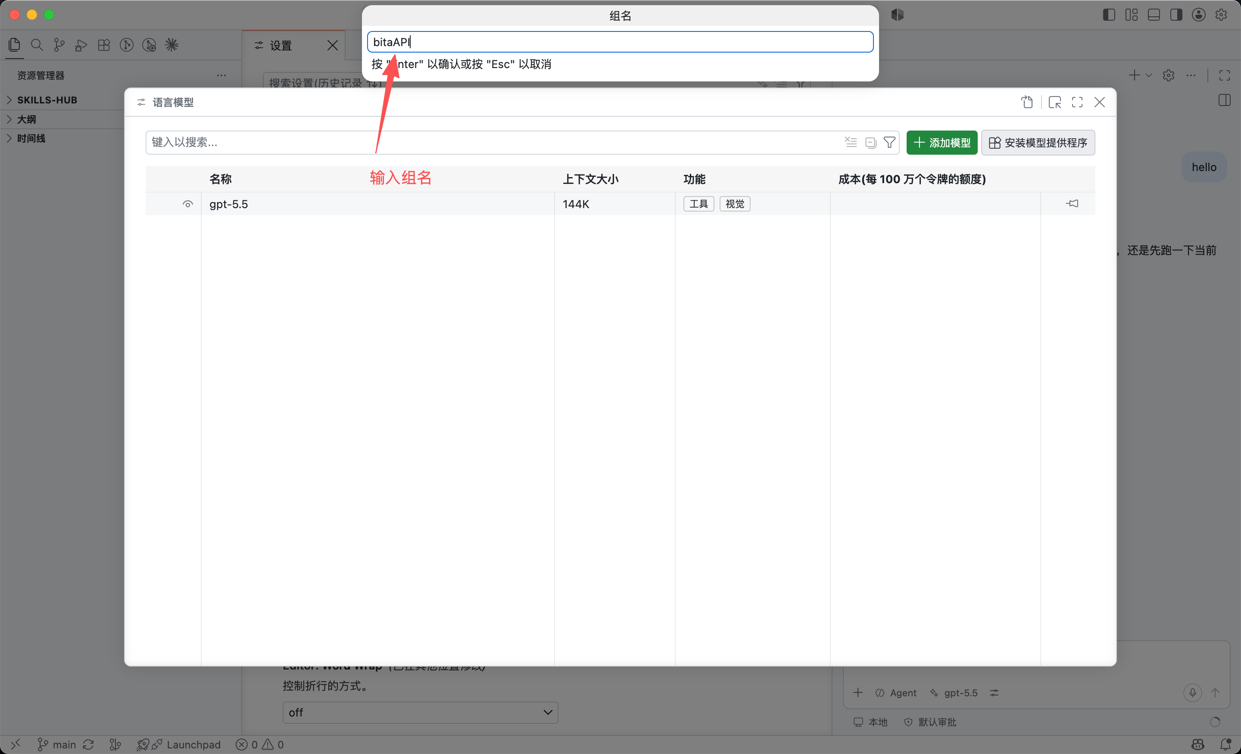Open the Run and Debug icon
1241x754 pixels.
[81, 45]
